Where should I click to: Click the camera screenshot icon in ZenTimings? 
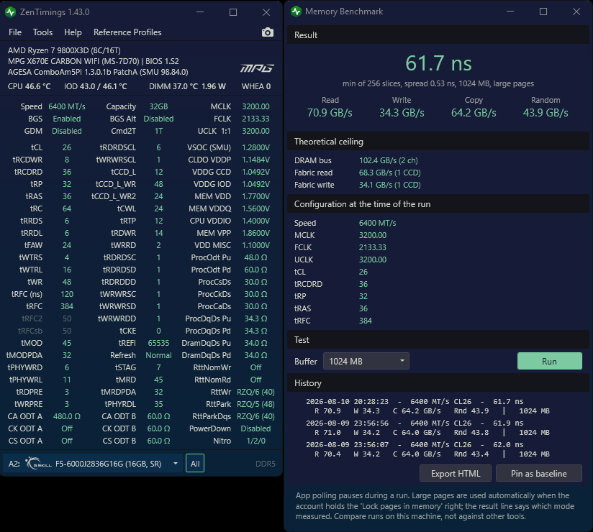pos(268,32)
